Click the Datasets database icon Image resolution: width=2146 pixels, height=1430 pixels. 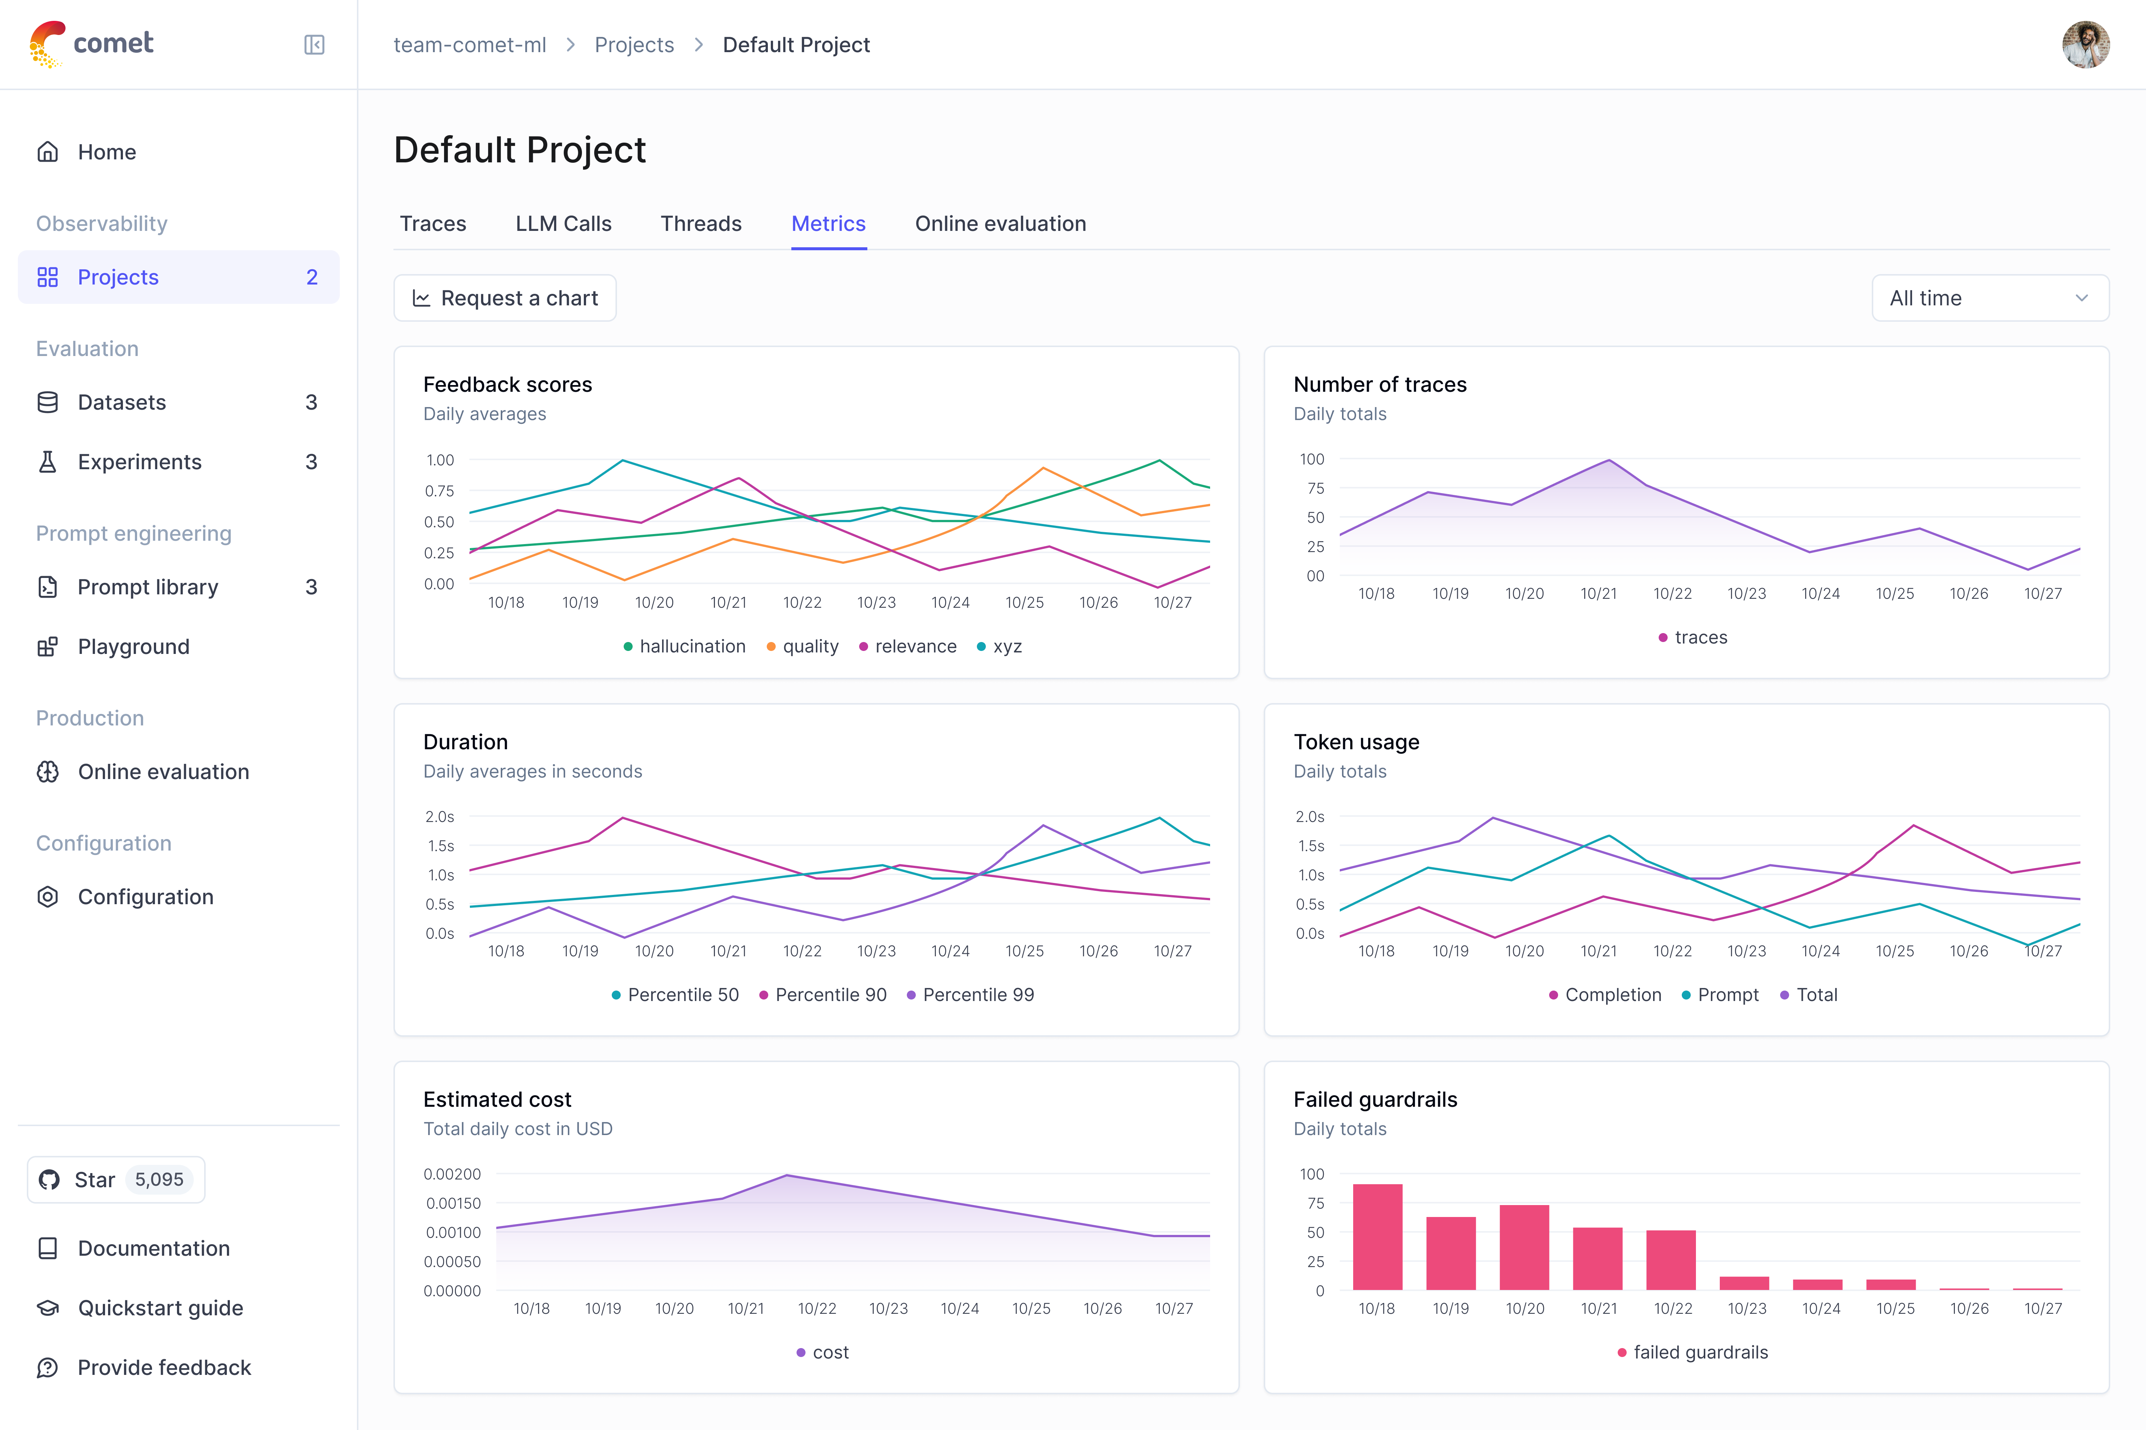47,402
